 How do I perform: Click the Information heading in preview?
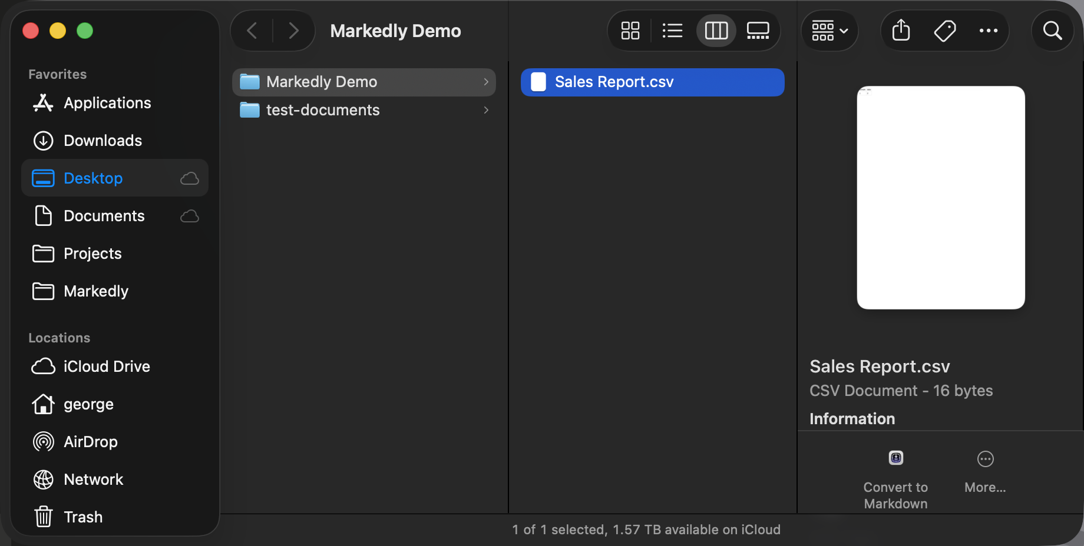click(852, 419)
